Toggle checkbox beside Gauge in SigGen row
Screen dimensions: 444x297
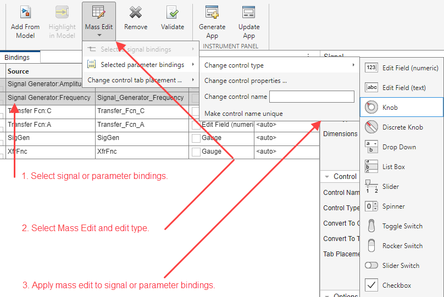pos(196,138)
